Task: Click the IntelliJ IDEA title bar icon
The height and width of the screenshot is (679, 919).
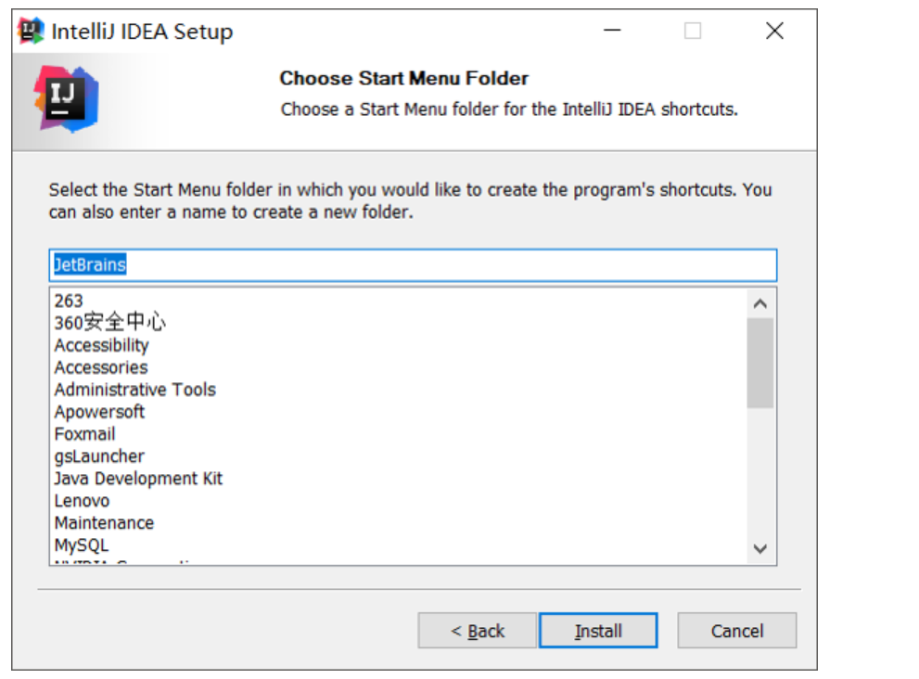Action: point(32,32)
